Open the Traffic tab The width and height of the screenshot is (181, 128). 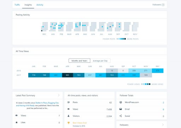pyautogui.click(x=17, y=5)
